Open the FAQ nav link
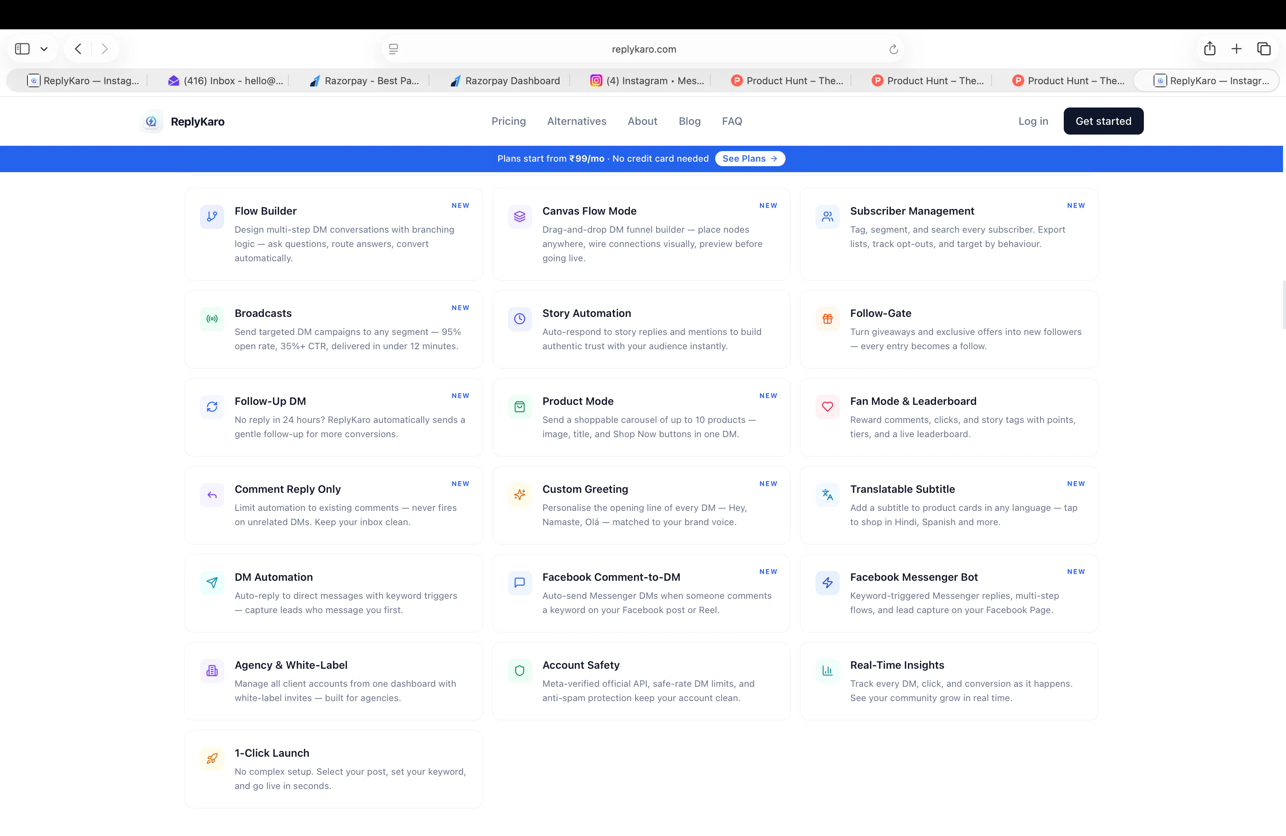 732,121
